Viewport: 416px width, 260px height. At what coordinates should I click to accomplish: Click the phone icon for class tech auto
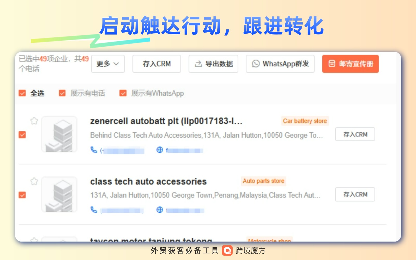point(94,210)
